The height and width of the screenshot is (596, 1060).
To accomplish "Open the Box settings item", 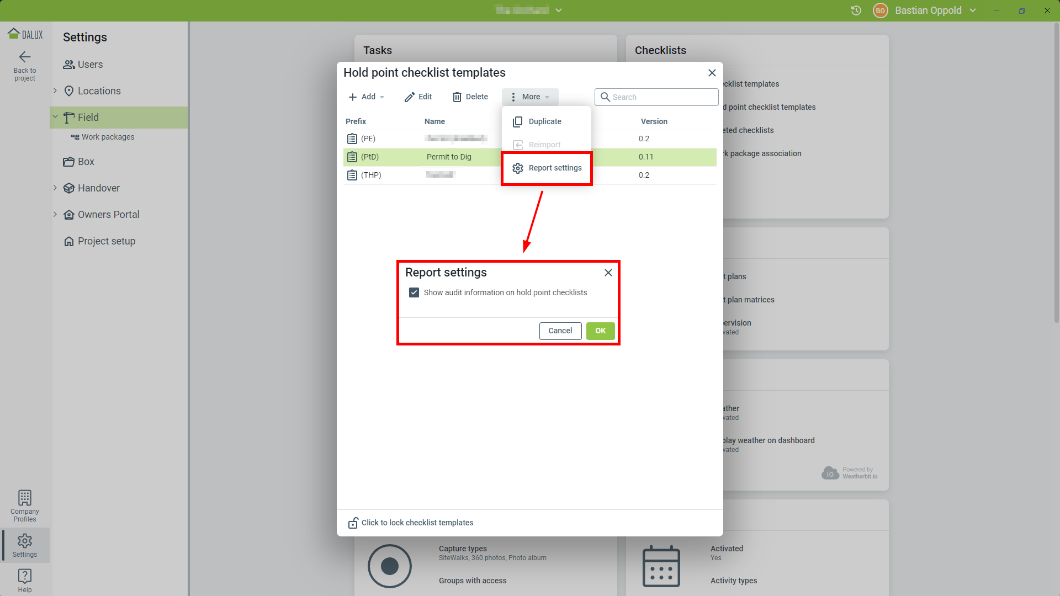I will (86, 162).
